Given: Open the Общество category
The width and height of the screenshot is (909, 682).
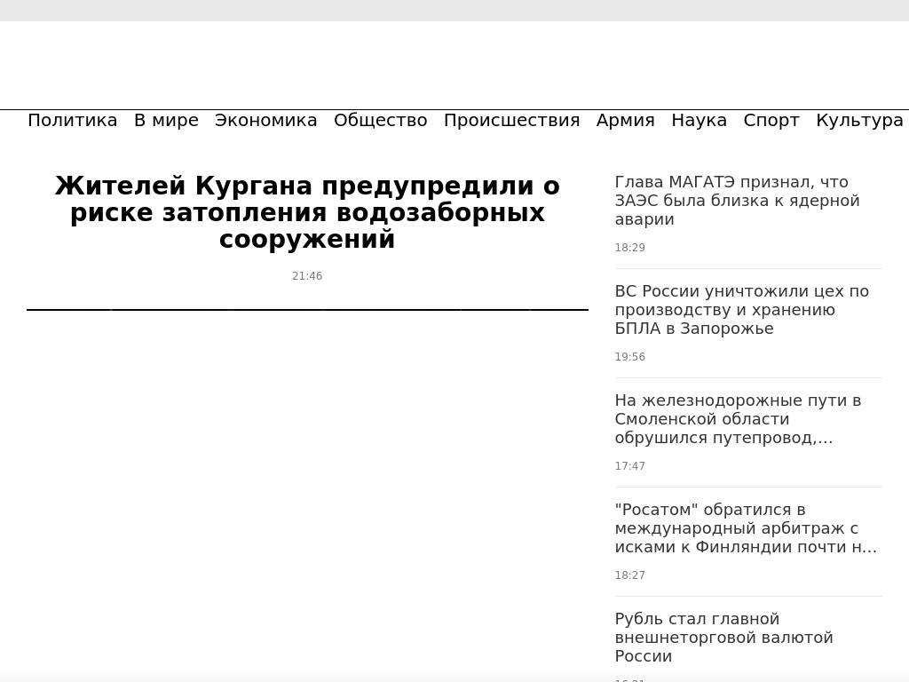Looking at the screenshot, I should click(380, 121).
